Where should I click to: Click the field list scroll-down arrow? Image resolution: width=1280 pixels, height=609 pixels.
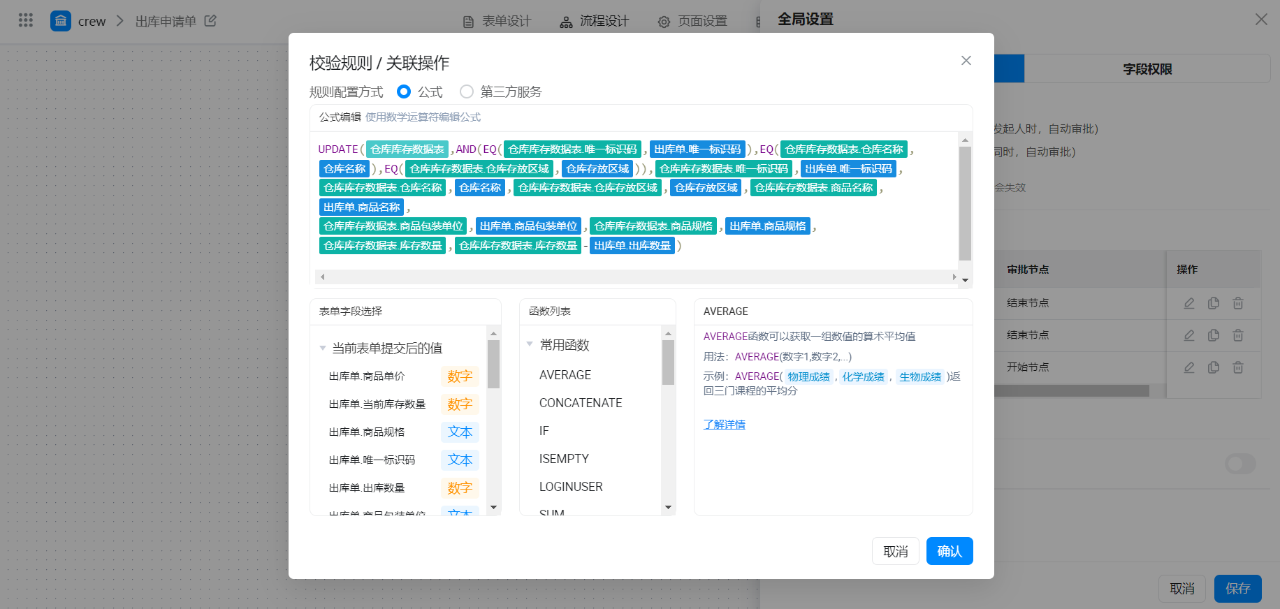click(x=494, y=508)
